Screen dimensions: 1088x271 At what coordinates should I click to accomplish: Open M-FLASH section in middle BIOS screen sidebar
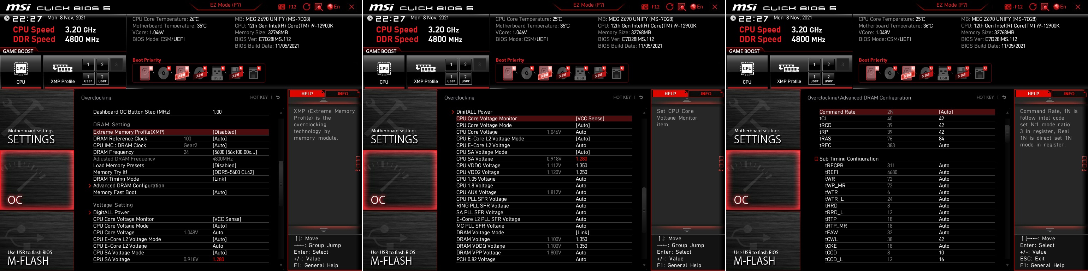[x=400, y=241]
